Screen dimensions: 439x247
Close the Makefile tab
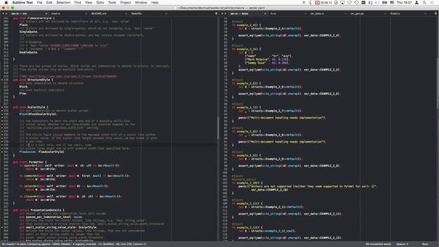pos(166,14)
